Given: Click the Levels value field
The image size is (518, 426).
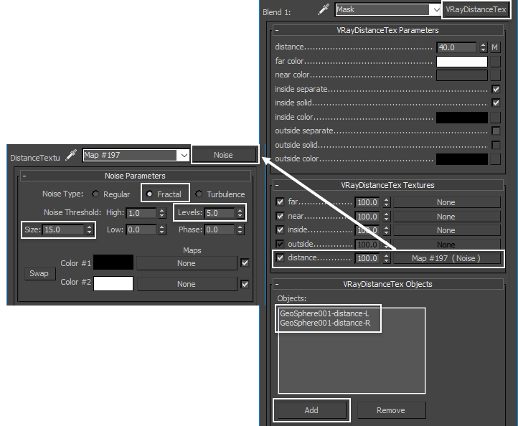Looking at the screenshot, I should click(220, 213).
